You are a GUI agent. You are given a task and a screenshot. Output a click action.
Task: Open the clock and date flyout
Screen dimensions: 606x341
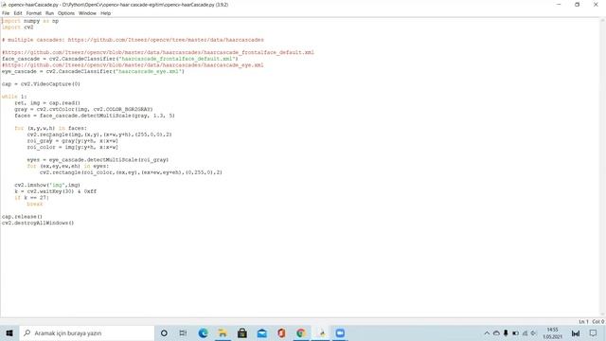[553, 332]
